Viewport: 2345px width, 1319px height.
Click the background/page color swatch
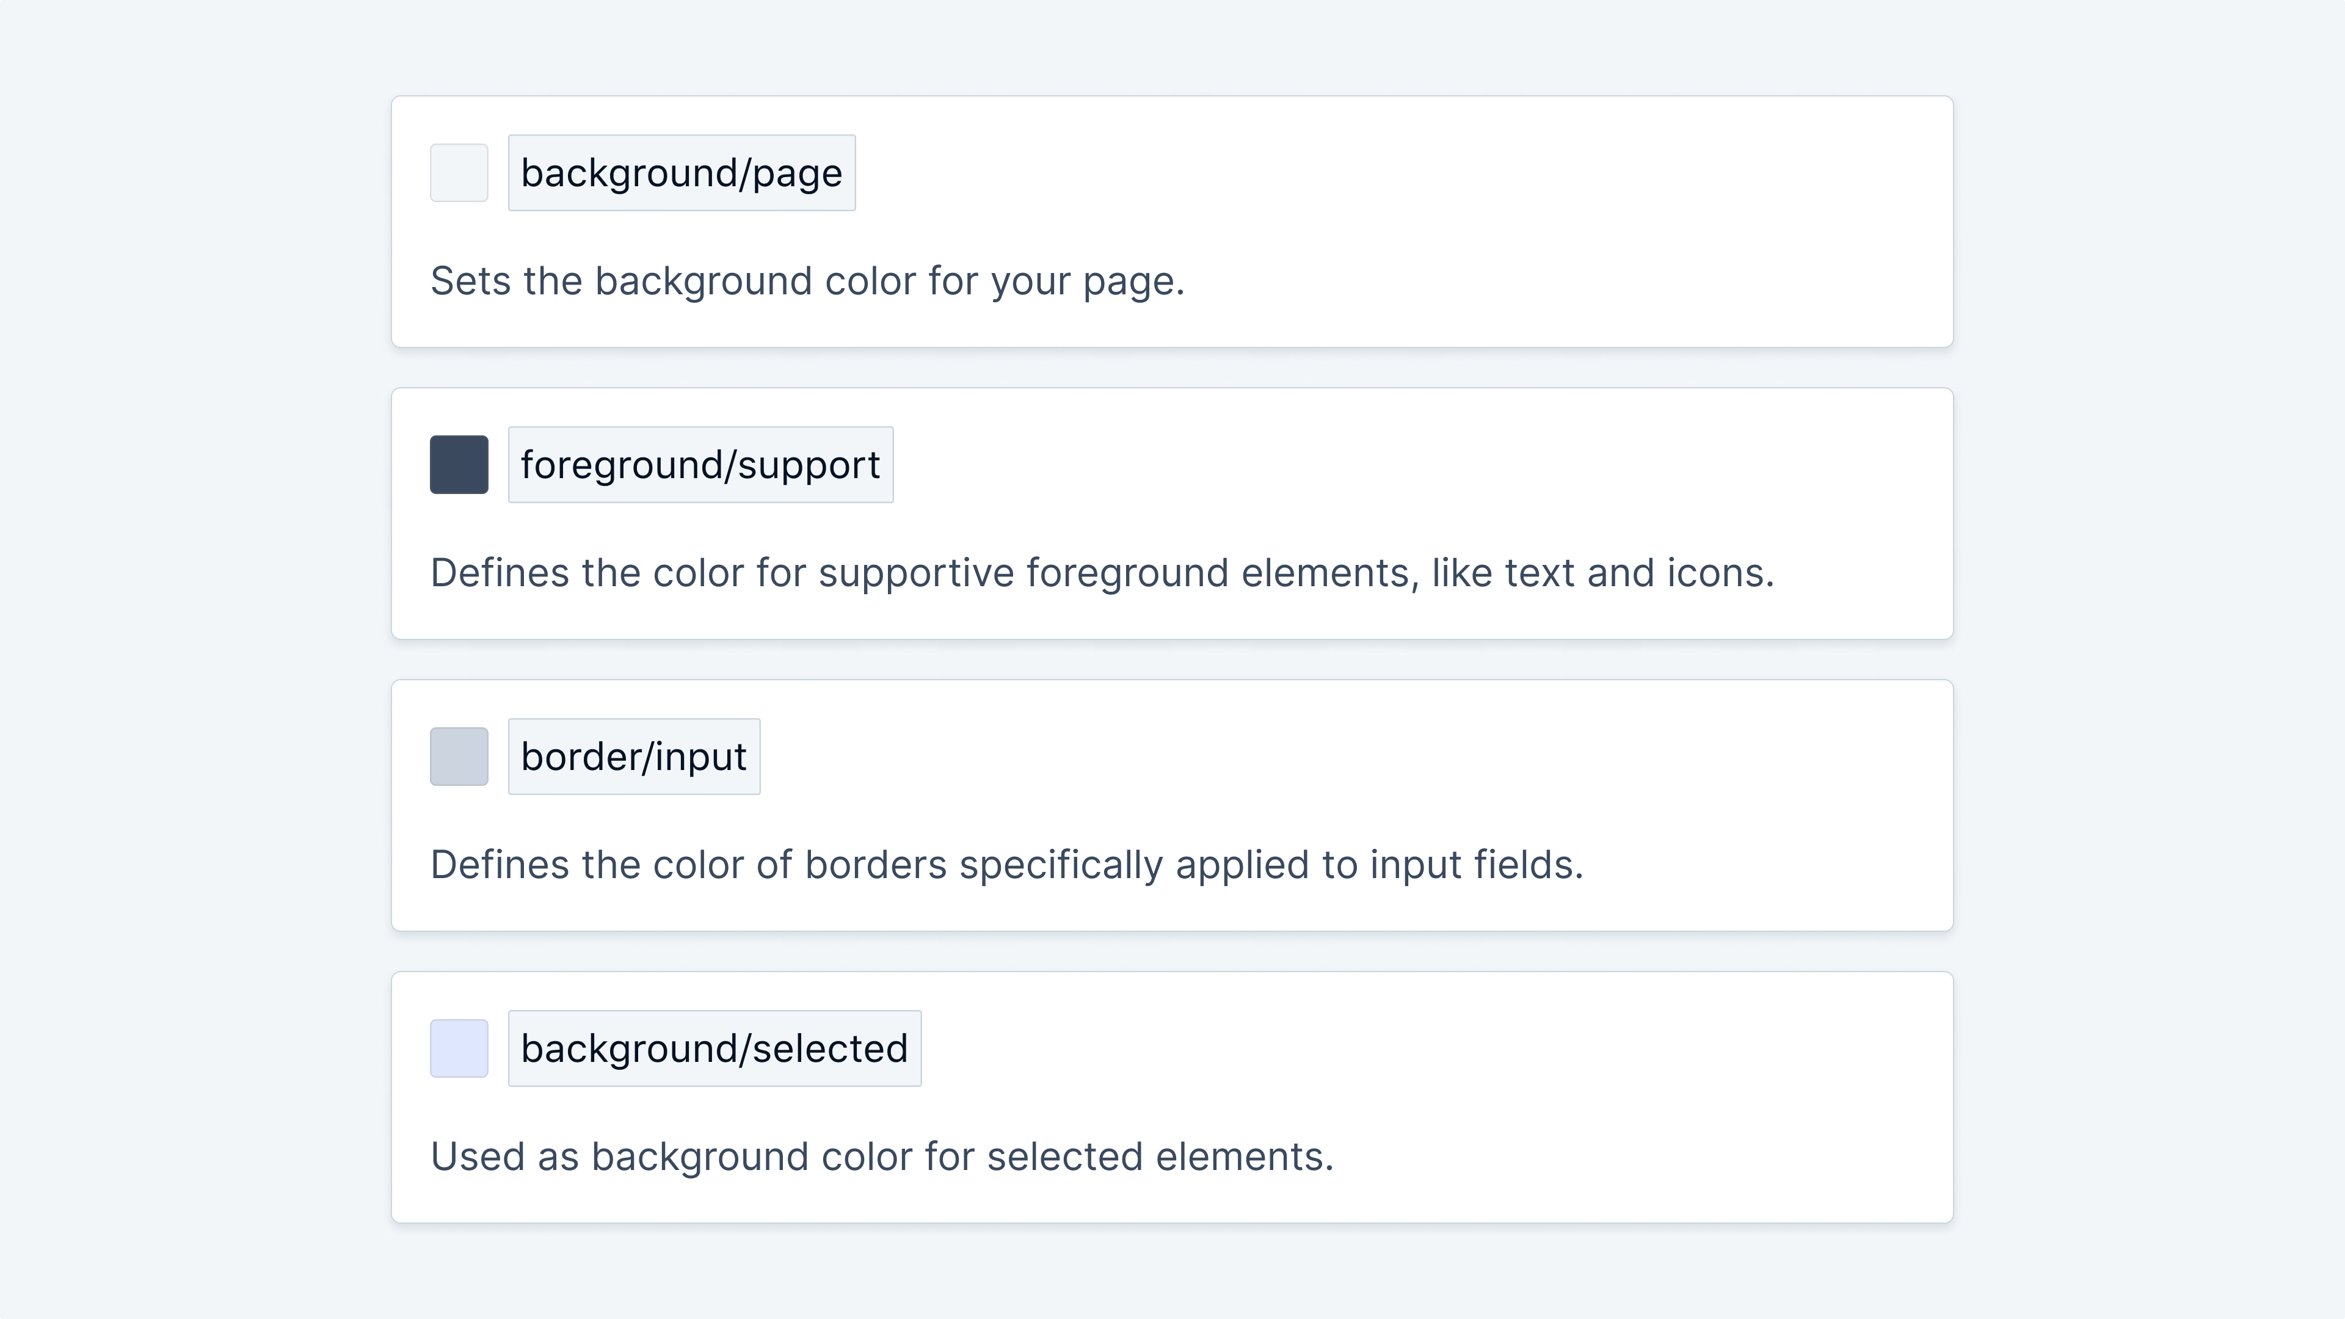tap(459, 173)
